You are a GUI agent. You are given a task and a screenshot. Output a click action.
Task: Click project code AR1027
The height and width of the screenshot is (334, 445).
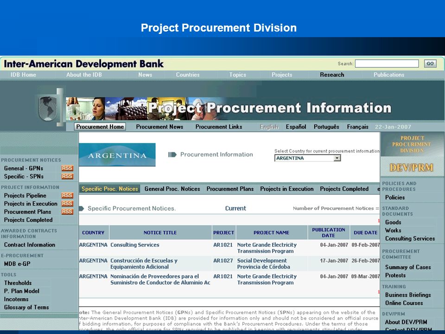click(x=223, y=260)
